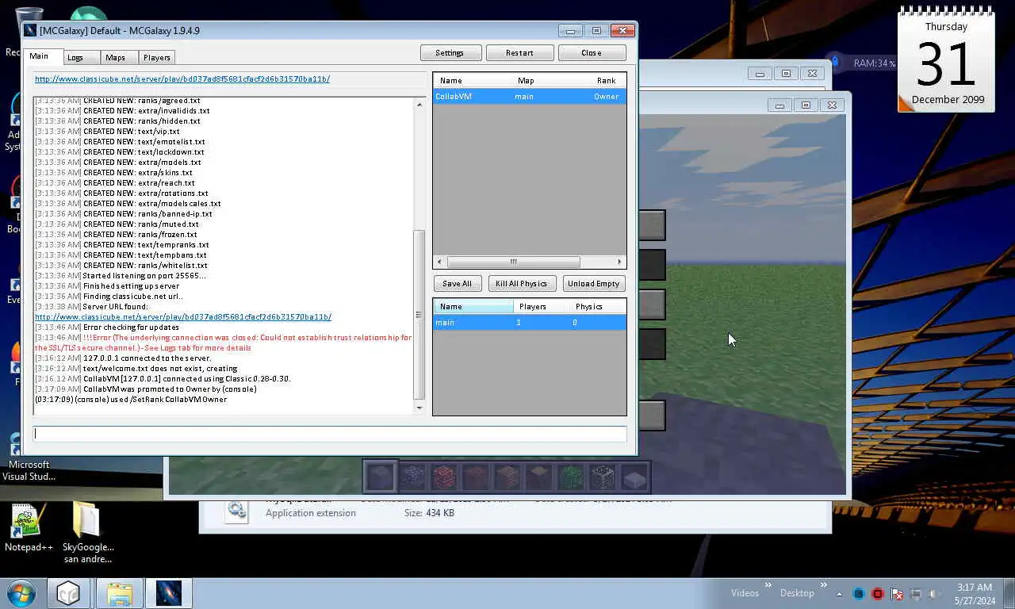Open Windows Explorer from the taskbar

tap(120, 593)
